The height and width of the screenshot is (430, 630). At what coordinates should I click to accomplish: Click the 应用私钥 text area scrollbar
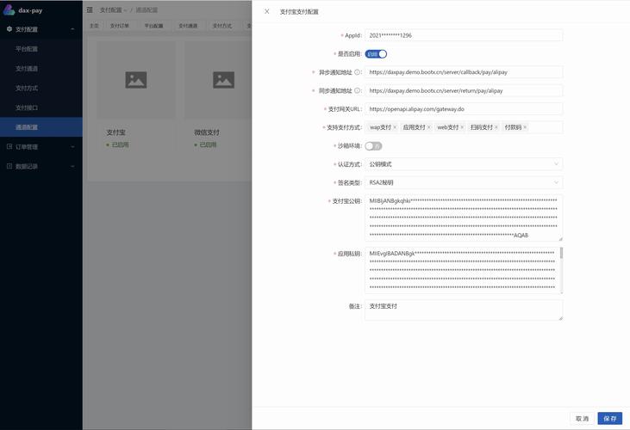[561, 253]
